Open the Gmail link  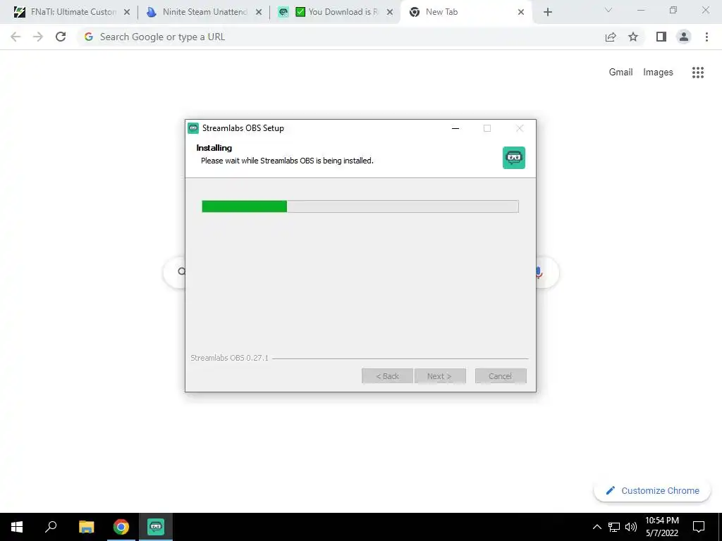coord(620,73)
